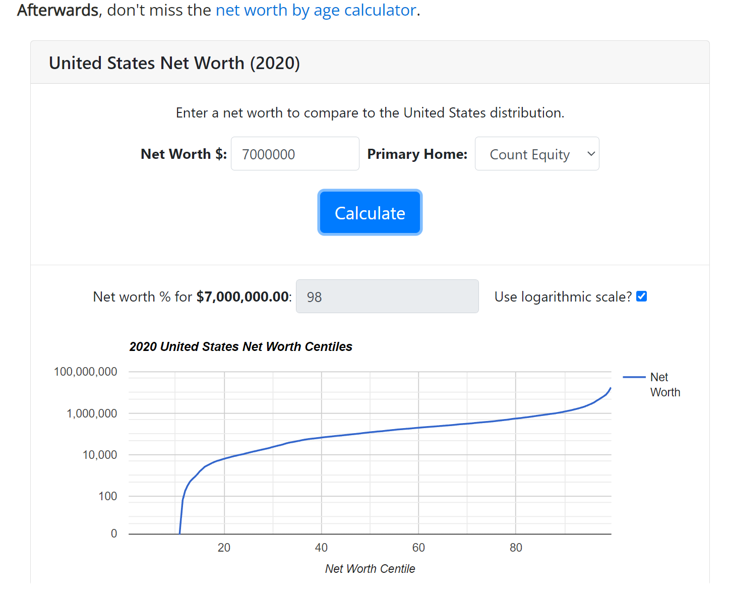Click the Net Worth $: label
This screenshot has width=729, height=593.
tap(184, 154)
